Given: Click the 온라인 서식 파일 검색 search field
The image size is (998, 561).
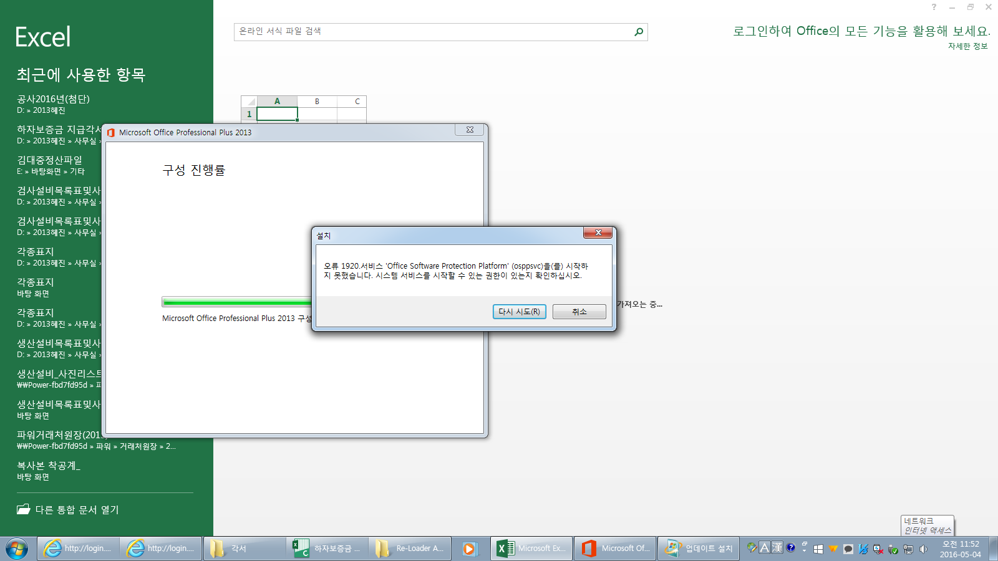Looking at the screenshot, I should pyautogui.click(x=434, y=32).
